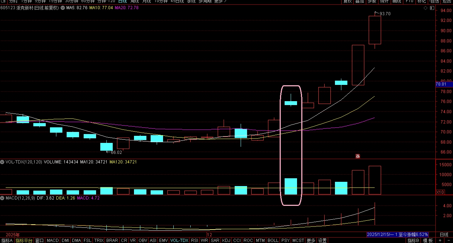The height and width of the screenshot is (243, 453).
Task: Choose the MTM indicator tab
Action: coord(260,241)
